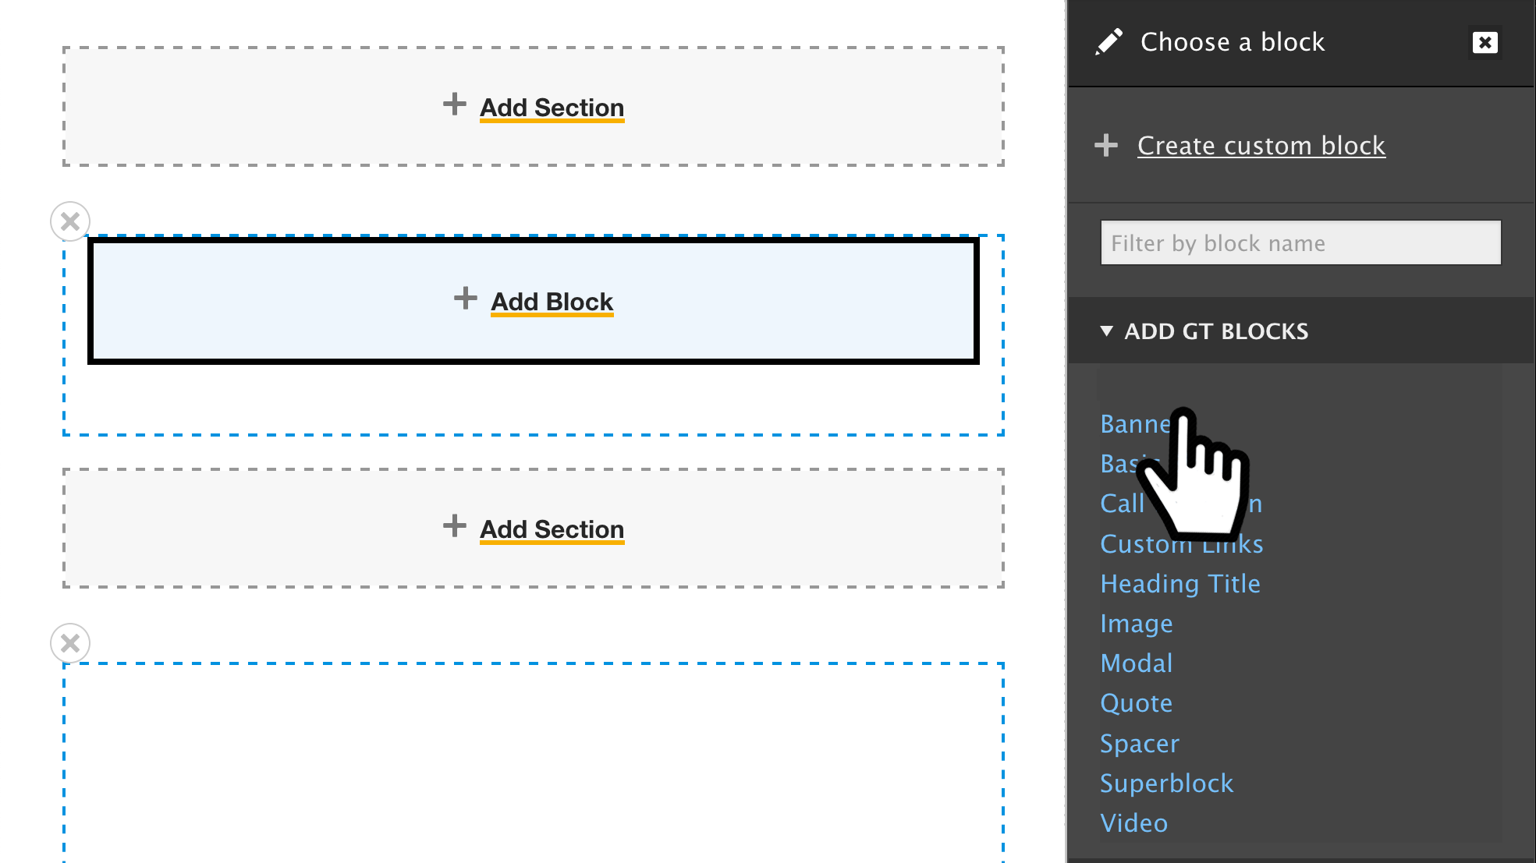This screenshot has height=863, width=1536.
Task: Select the Spacer block
Action: [1140, 744]
